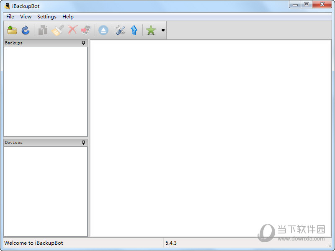Toggle the pin on Devices panel
Image resolution: width=335 pixels, height=251 pixels.
click(83, 143)
